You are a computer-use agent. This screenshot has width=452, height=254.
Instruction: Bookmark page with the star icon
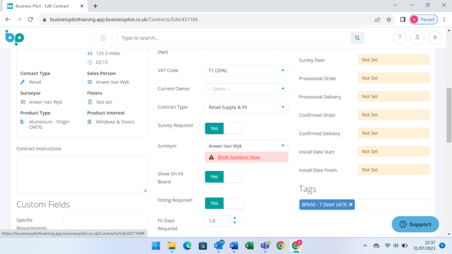[389, 19]
